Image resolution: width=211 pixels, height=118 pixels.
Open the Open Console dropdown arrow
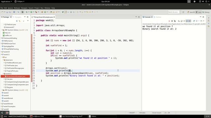point(204,21)
